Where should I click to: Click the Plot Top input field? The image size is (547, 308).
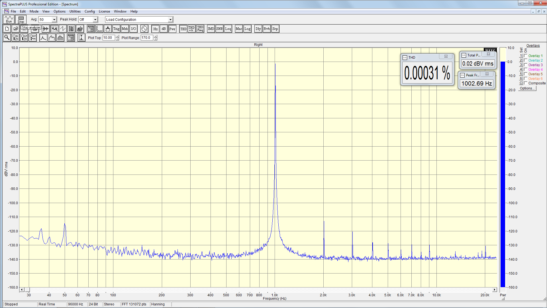tap(109, 38)
